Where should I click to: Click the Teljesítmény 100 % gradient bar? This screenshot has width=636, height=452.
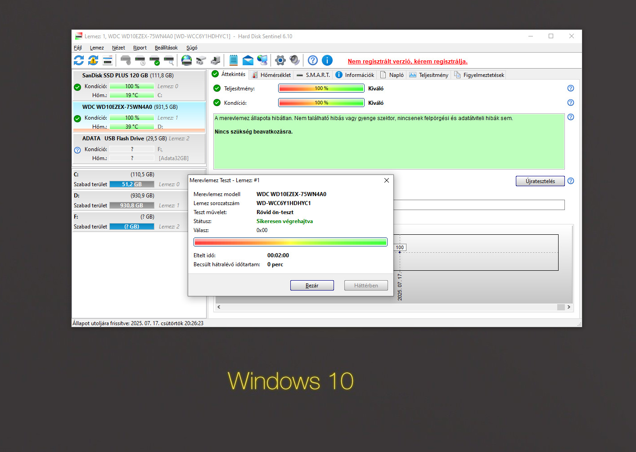[321, 88]
